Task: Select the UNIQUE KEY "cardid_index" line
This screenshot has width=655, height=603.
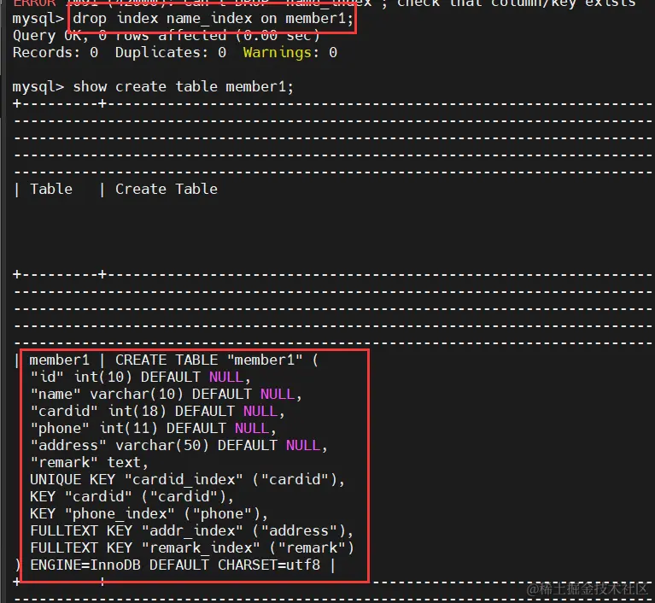Action: [188, 479]
